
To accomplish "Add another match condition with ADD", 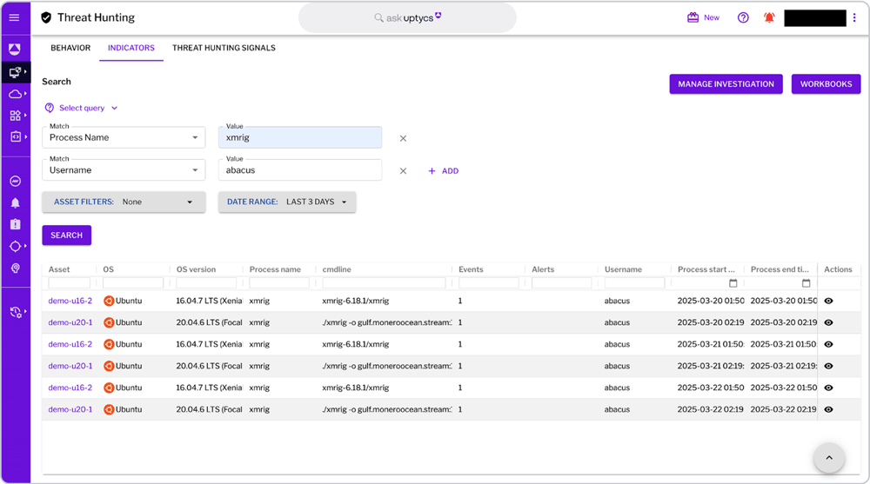I will [x=444, y=171].
